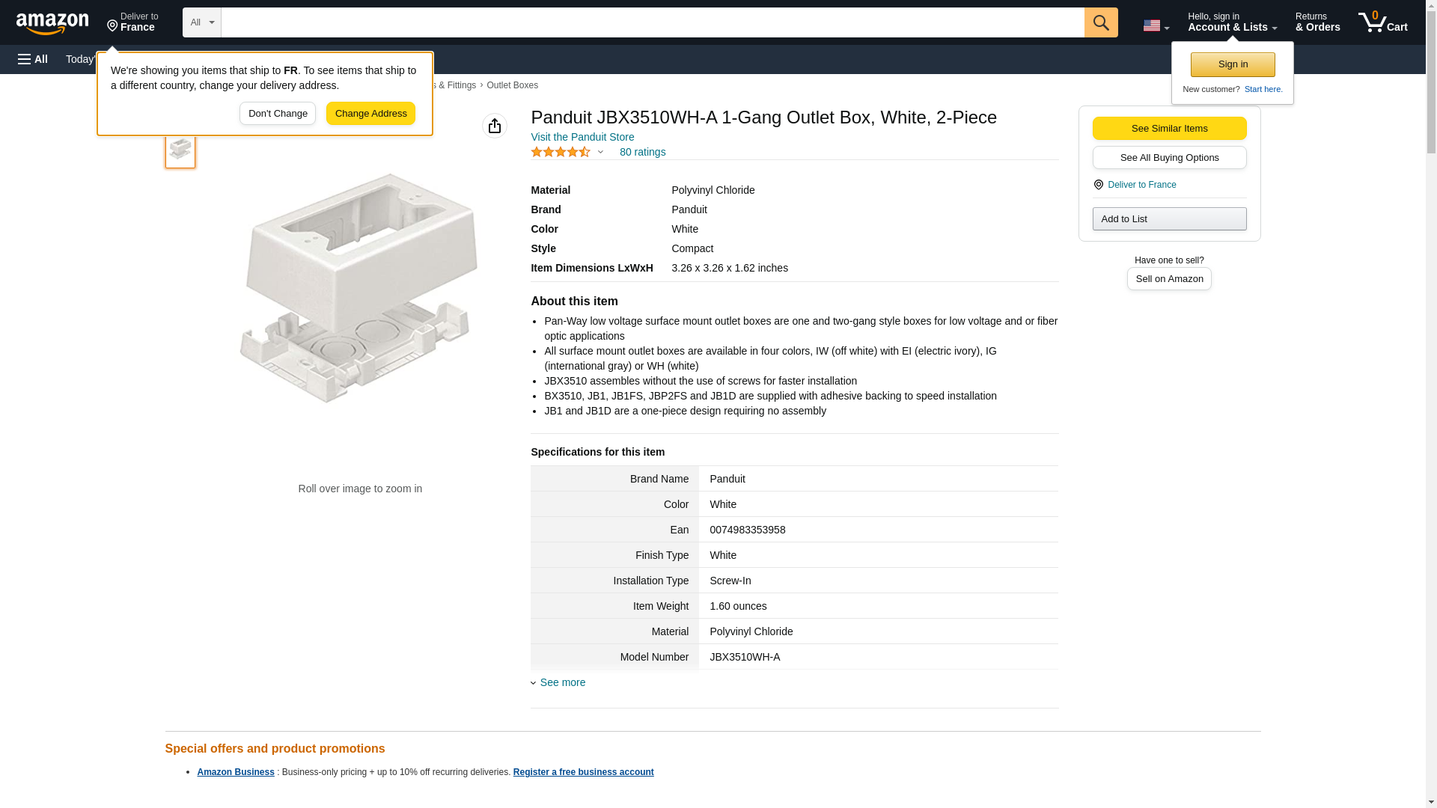1437x808 pixels.
Task: Click the Deliver to France link in buy box
Action: [x=1141, y=185]
